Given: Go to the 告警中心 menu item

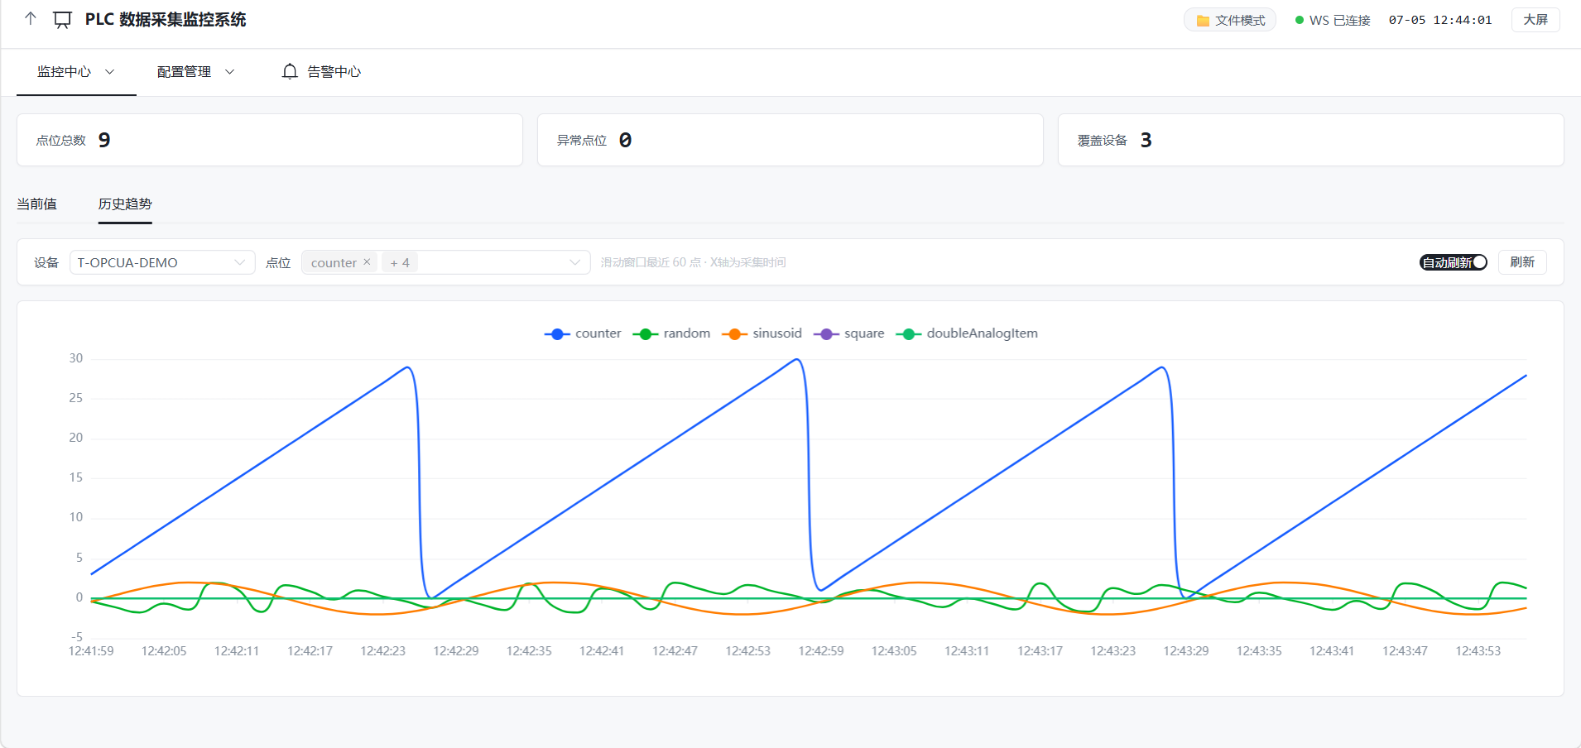Looking at the screenshot, I should [x=321, y=72].
